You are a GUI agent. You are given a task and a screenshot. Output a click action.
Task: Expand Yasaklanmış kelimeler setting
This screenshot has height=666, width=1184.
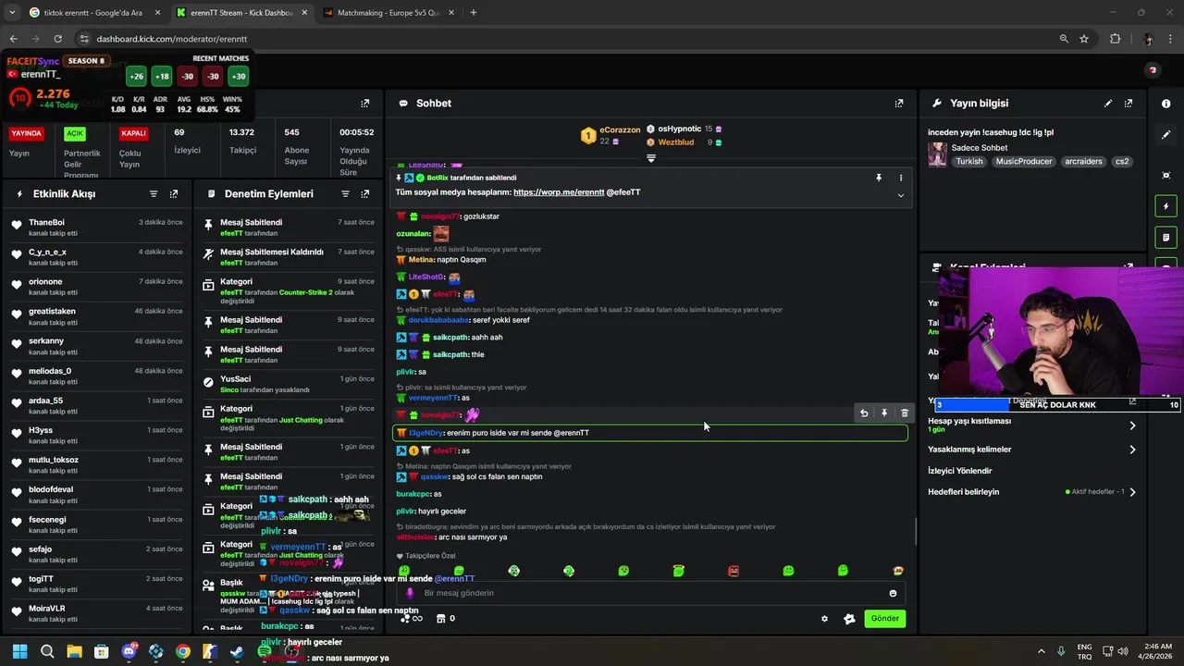tap(1132, 450)
